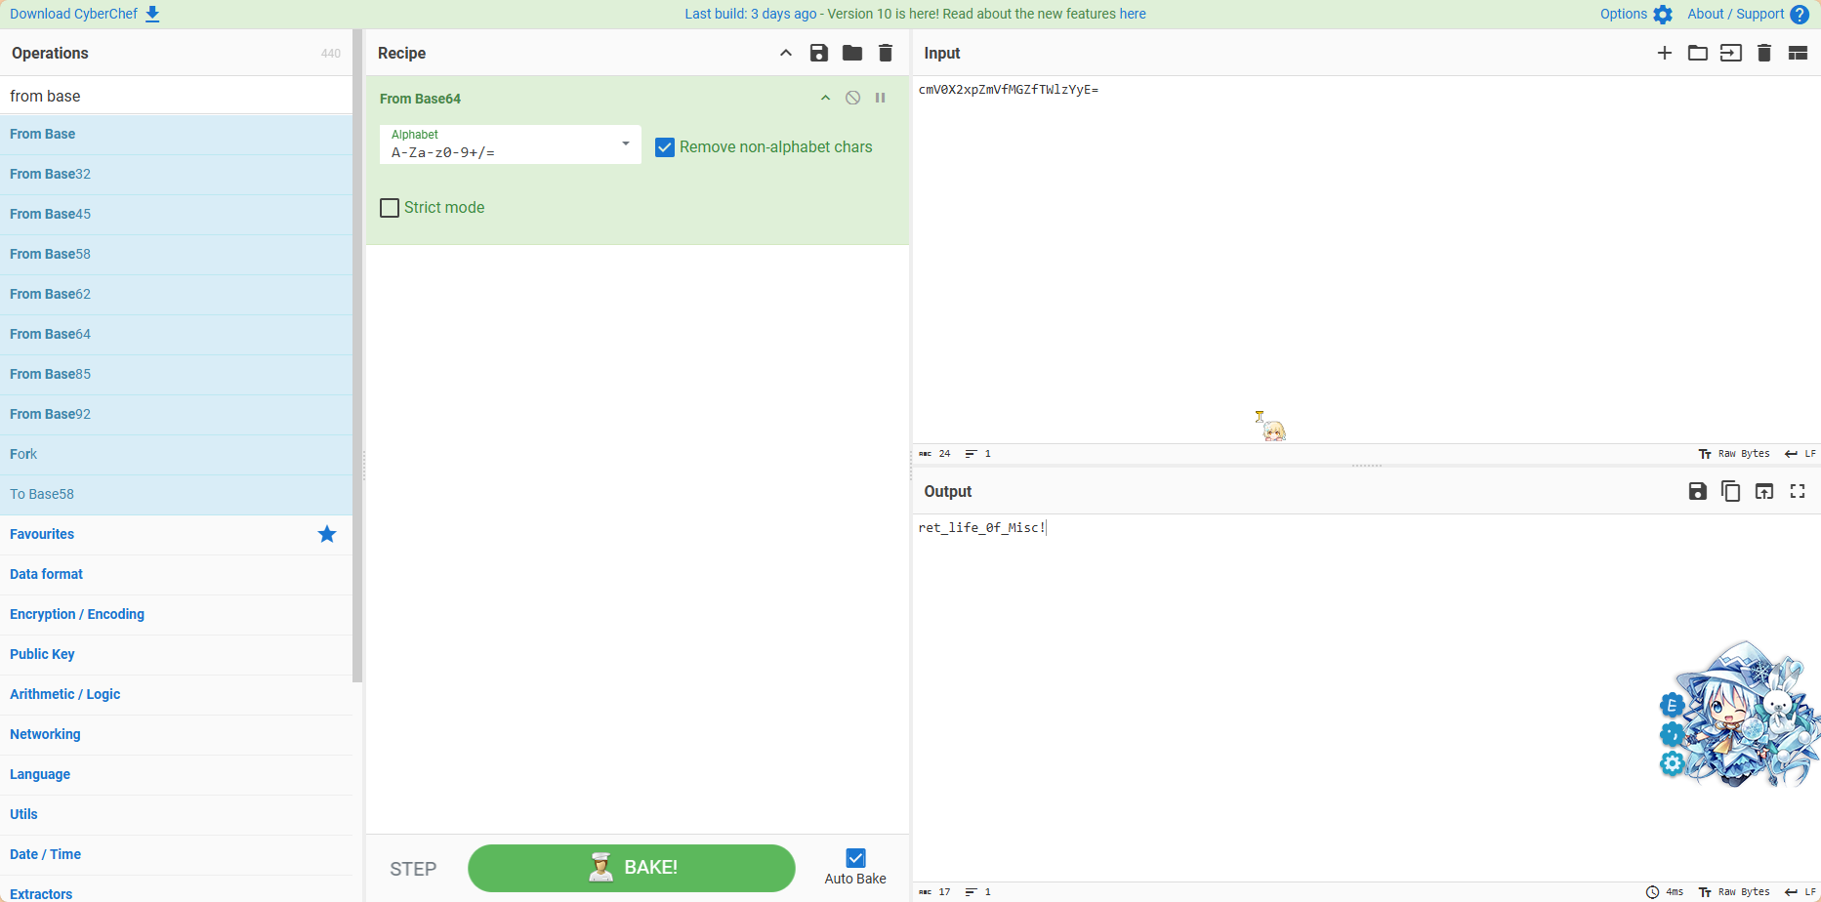Save the current recipe
Viewport: 1821px width, 902px height.
(818, 53)
